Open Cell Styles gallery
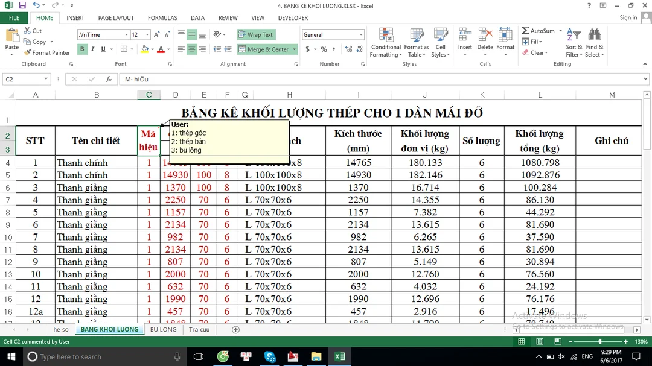652x366 pixels. coord(440,42)
